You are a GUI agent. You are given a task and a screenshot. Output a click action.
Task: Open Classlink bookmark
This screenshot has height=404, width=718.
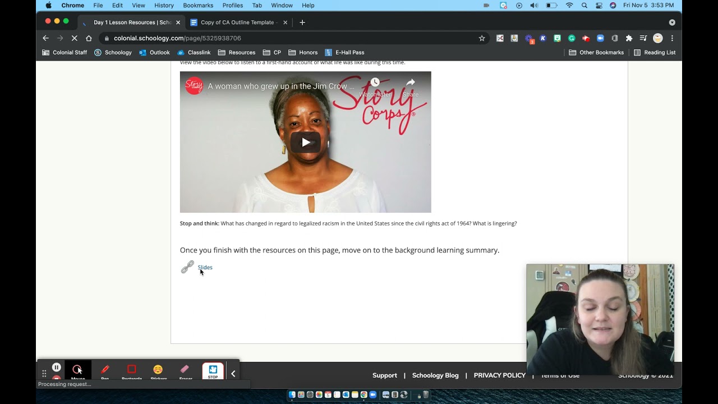point(194,52)
